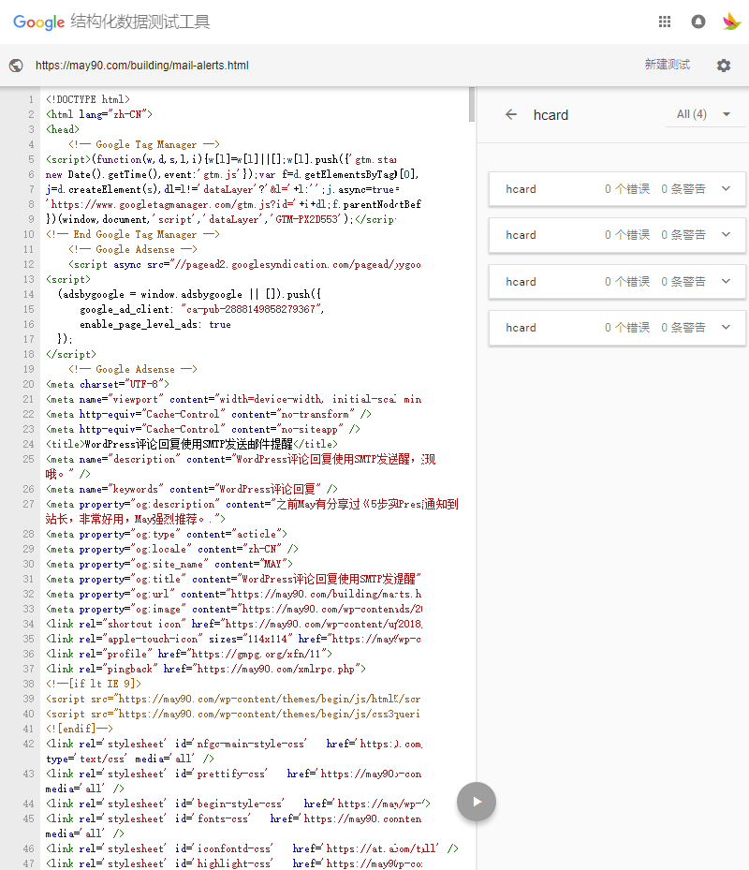Image resolution: width=749 pixels, height=870 pixels.
Task: Expand the second hcard result
Action: click(726, 235)
